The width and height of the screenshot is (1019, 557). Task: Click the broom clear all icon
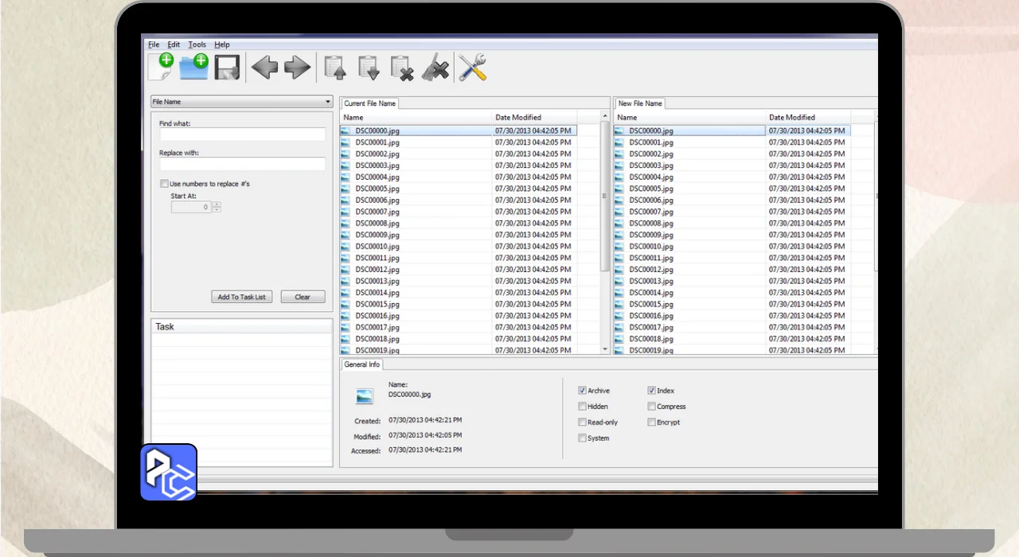click(435, 68)
